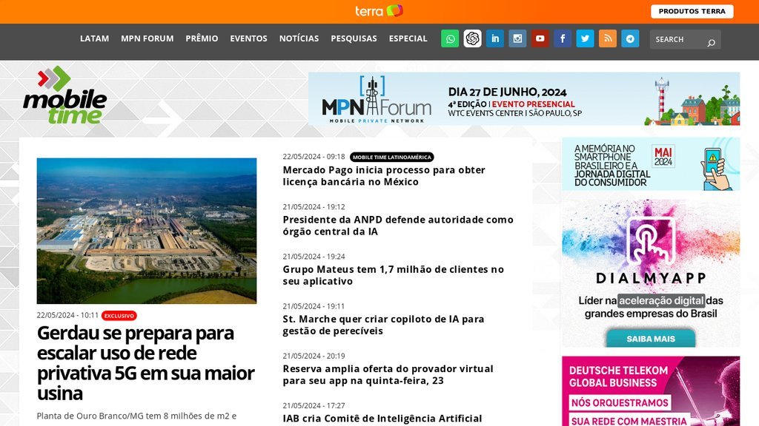Open Grupo Mateus app clients article
Image resolution: width=759 pixels, height=426 pixels.
393,275
